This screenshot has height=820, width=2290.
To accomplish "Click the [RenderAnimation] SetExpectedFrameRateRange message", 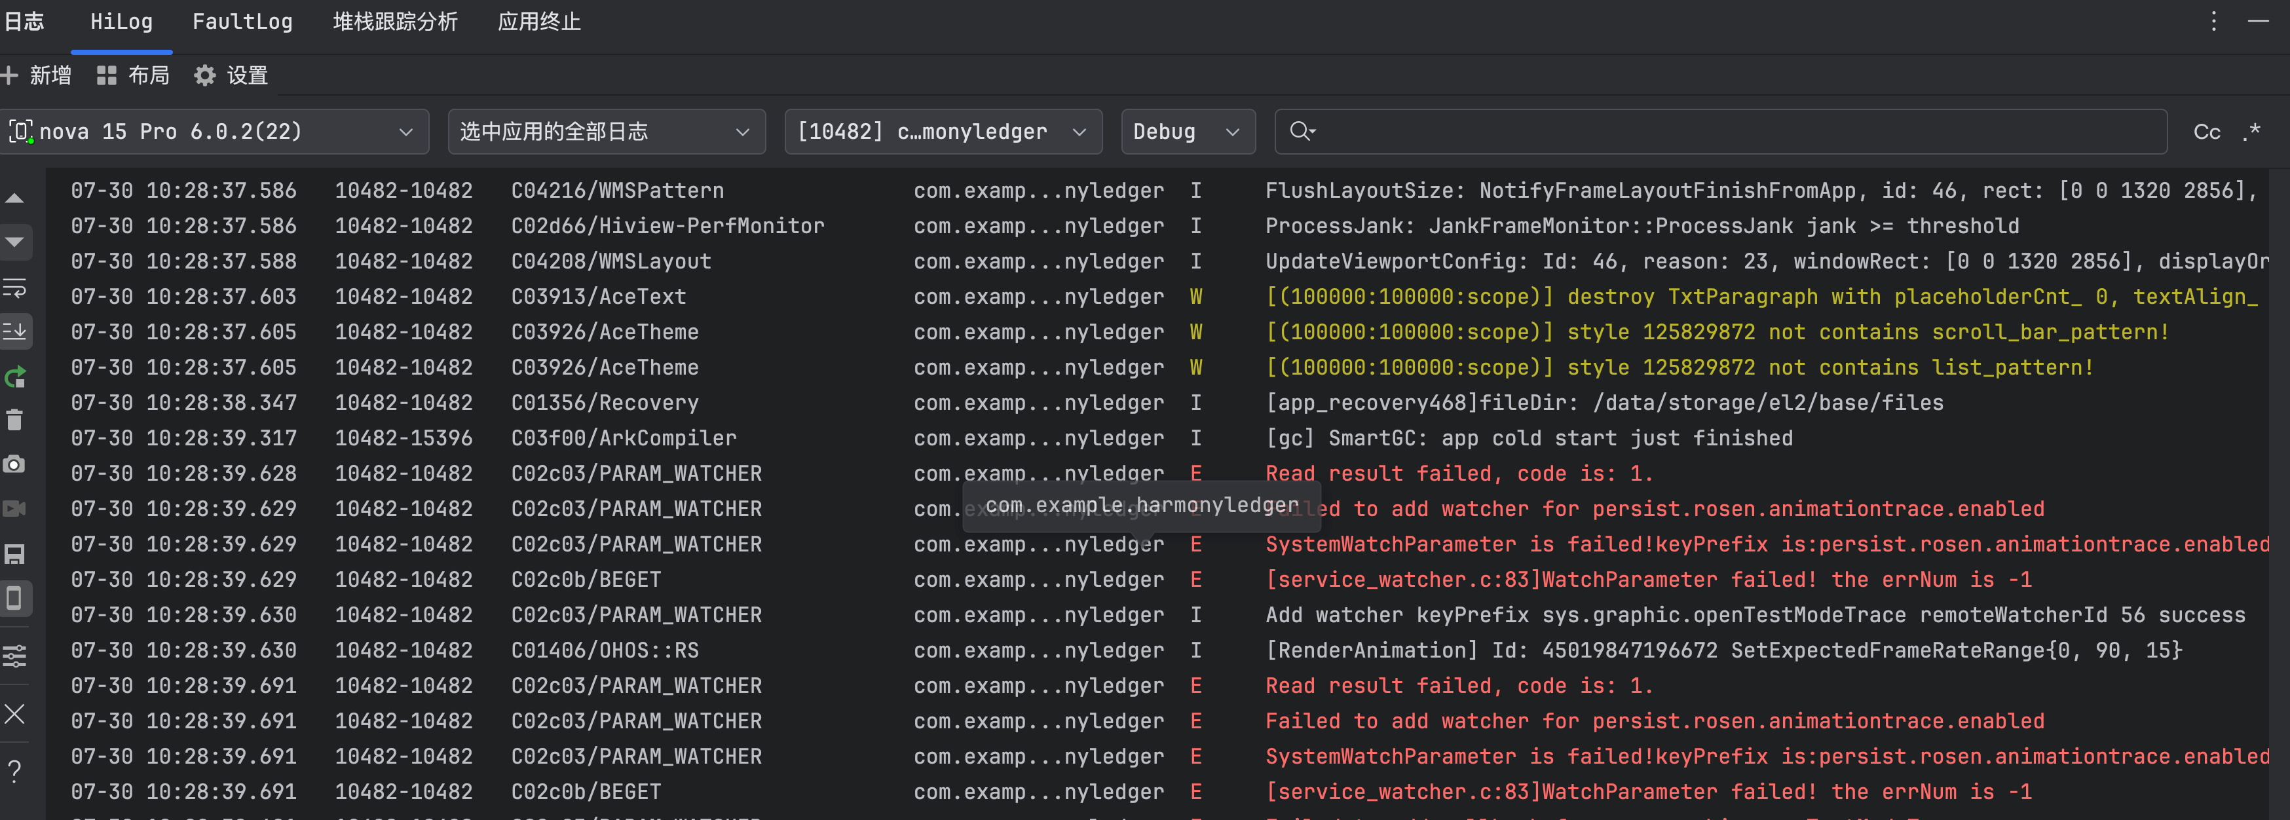I will pyautogui.click(x=1724, y=650).
